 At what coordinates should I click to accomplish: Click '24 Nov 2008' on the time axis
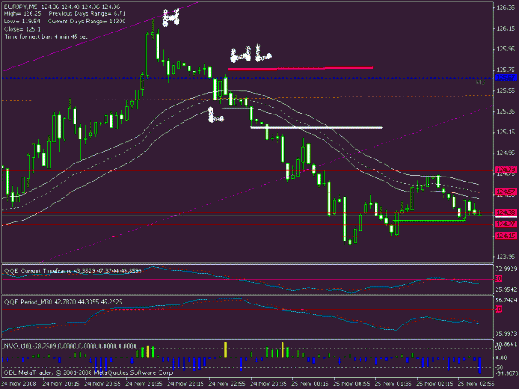point(19,383)
